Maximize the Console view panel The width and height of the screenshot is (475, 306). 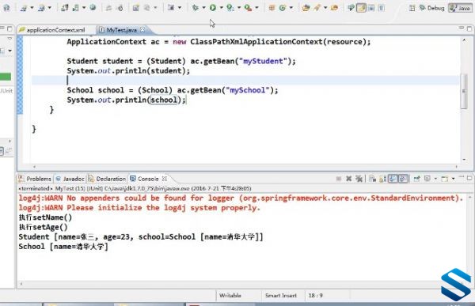click(x=469, y=178)
